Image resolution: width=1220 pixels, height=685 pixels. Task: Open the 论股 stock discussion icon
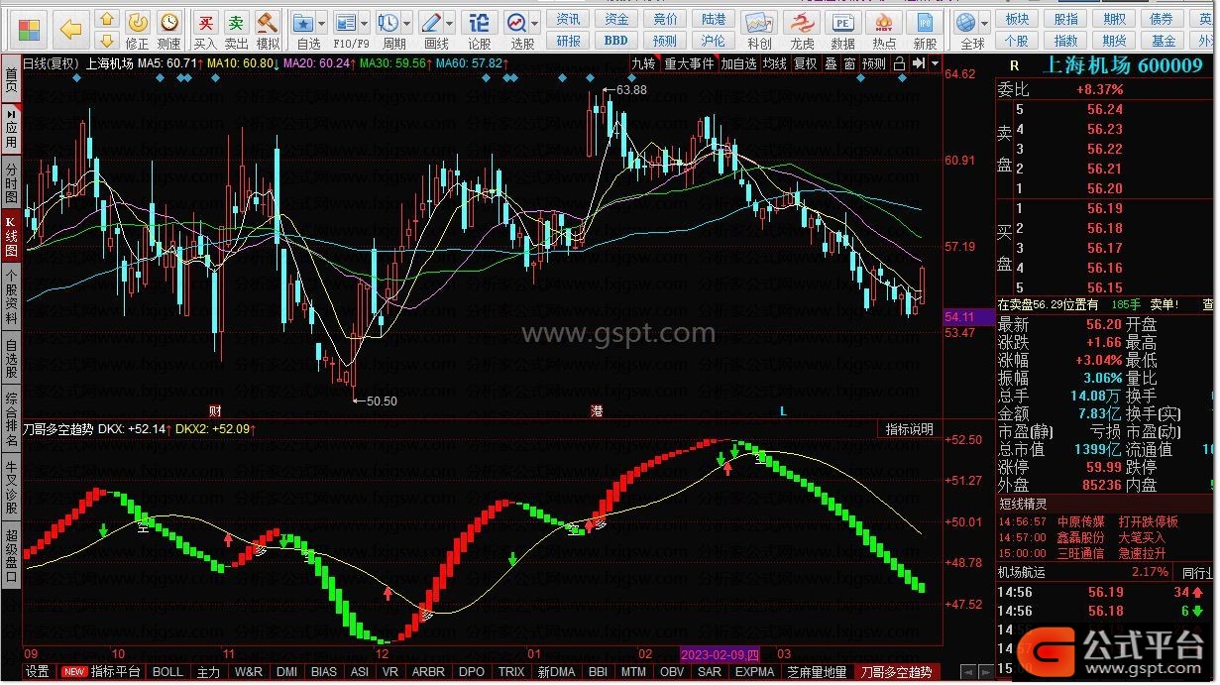[480, 31]
